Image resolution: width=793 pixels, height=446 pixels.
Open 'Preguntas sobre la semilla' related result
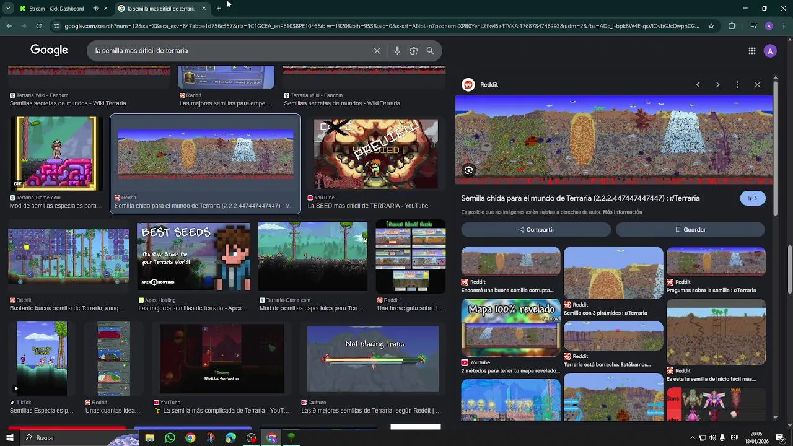pyautogui.click(x=716, y=261)
